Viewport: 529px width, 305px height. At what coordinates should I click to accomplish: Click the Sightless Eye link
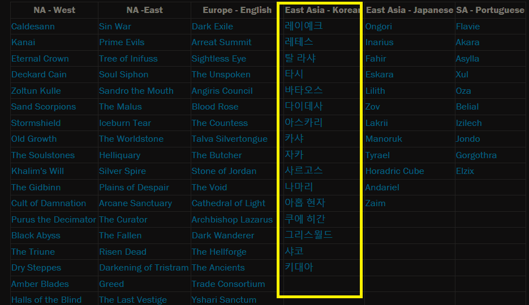point(218,59)
